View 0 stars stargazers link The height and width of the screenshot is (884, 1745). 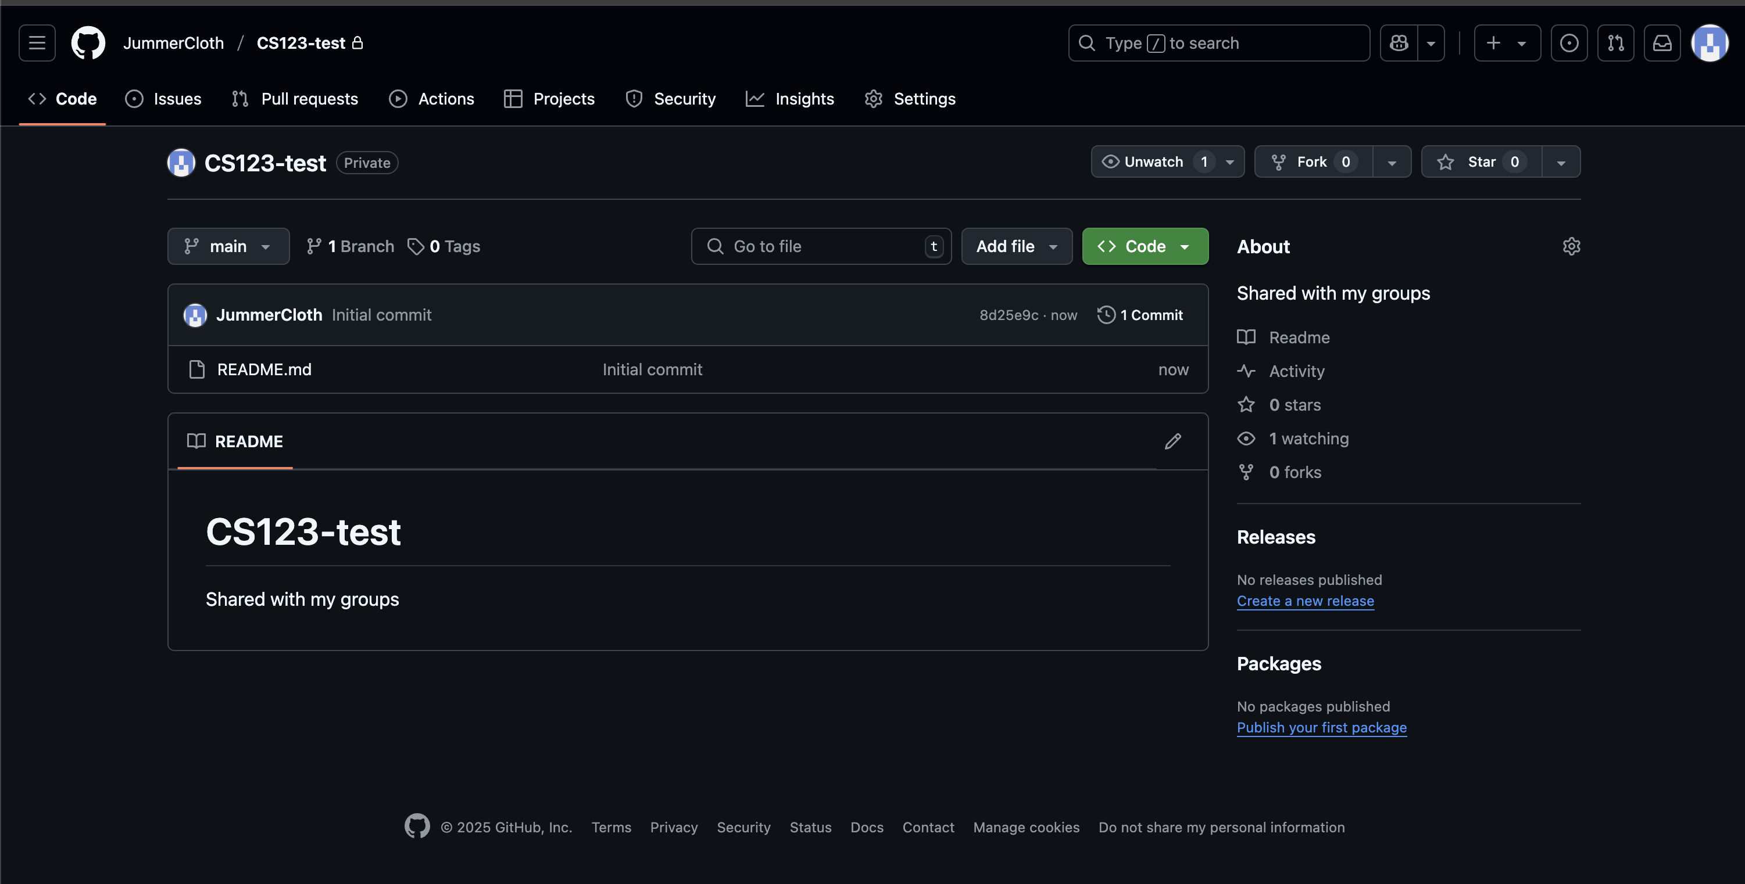pos(1279,405)
